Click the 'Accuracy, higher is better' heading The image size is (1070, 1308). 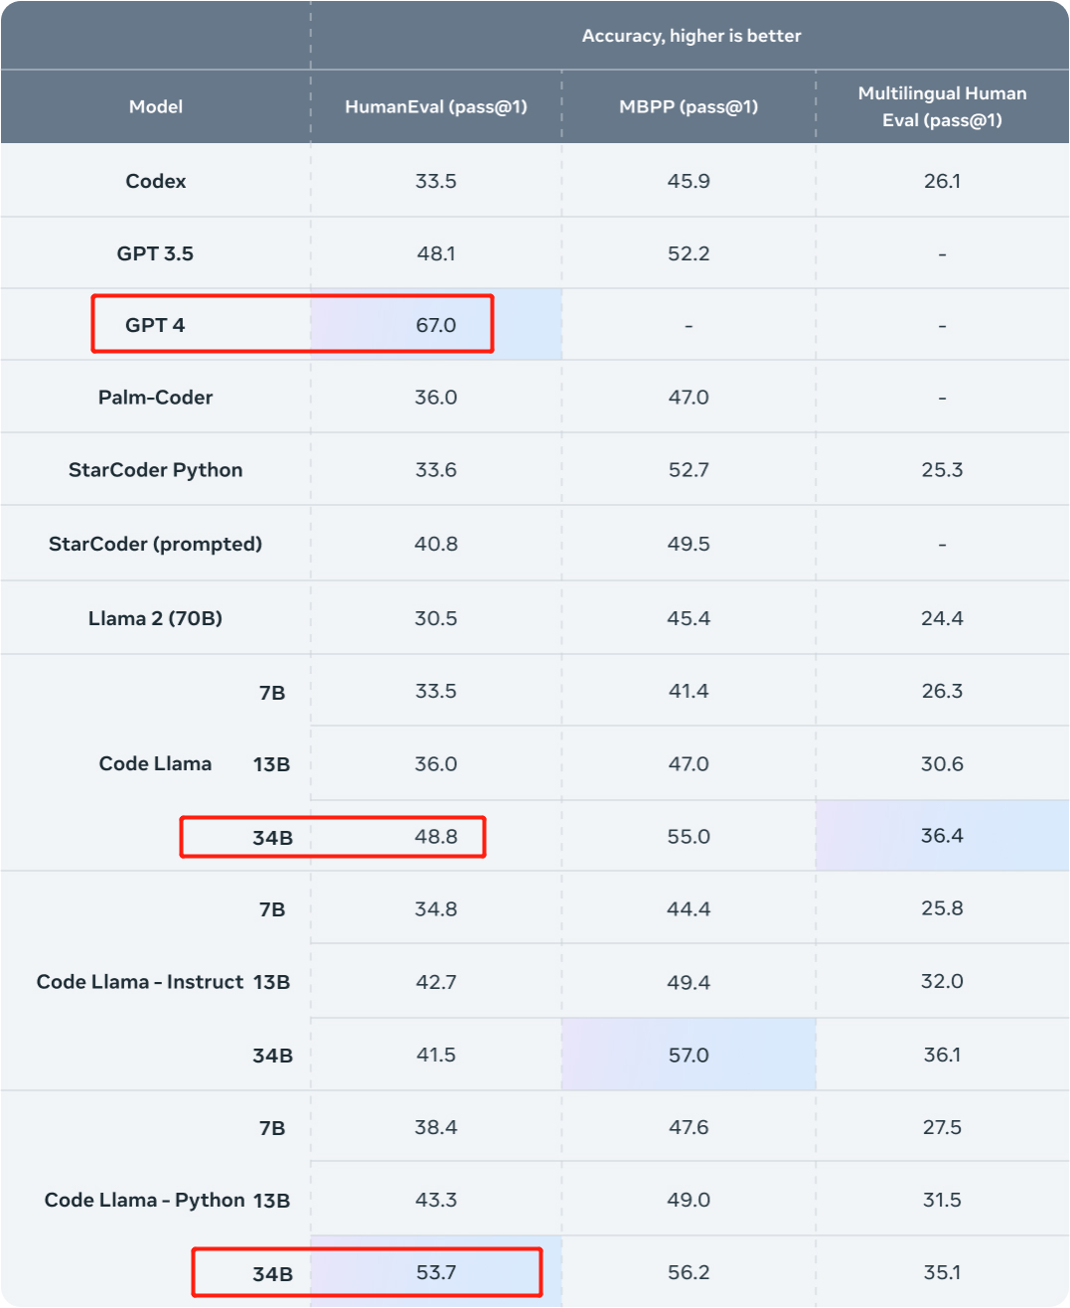(691, 36)
